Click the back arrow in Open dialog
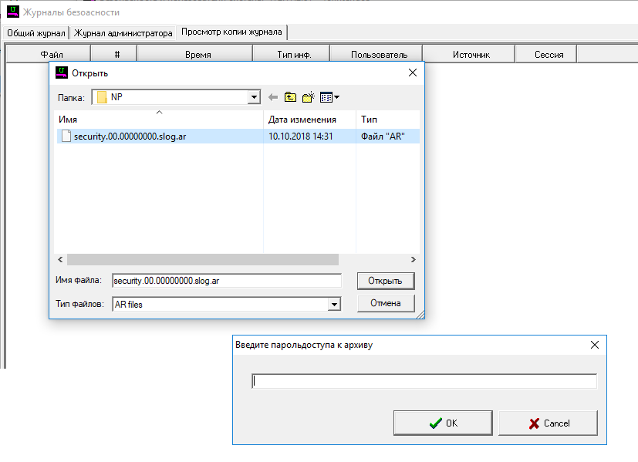The height and width of the screenshot is (462, 638). (x=273, y=97)
